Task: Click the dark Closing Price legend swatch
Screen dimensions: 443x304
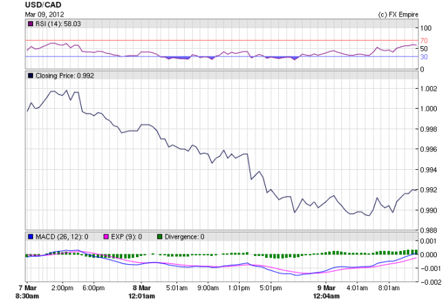Action: (x=30, y=76)
